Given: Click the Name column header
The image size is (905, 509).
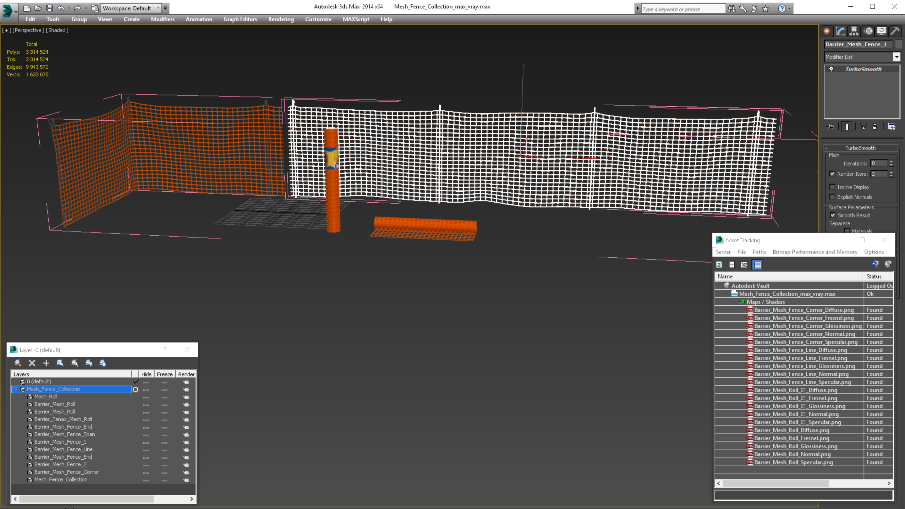Looking at the screenshot, I should coord(789,276).
